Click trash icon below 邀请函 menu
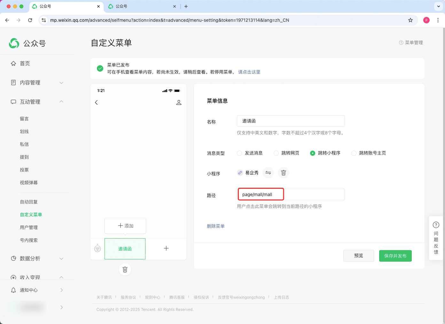This screenshot has height=324, width=445. point(125,269)
